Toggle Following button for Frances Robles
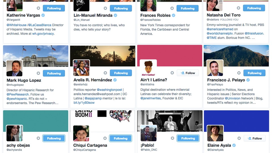 coord(188,8)
